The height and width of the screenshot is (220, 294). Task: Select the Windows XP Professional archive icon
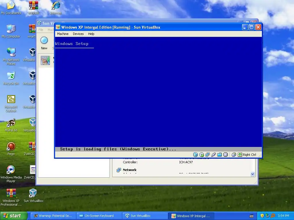(x=11, y=197)
